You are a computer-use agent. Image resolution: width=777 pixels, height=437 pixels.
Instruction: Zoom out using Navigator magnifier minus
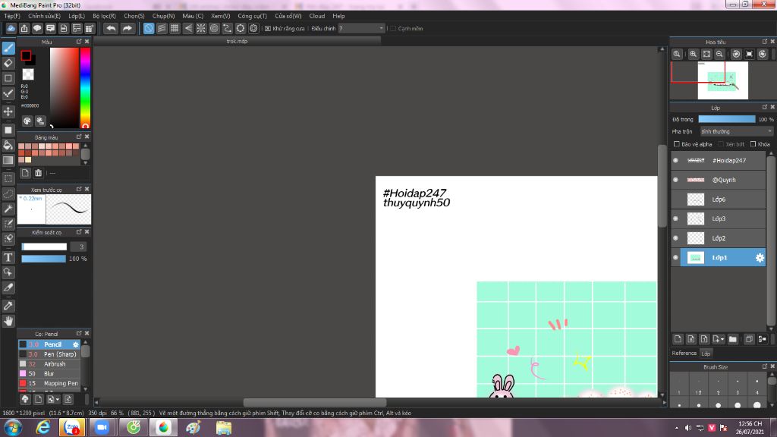tap(719, 54)
